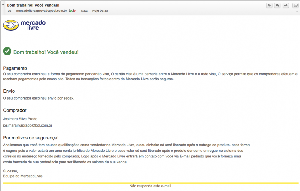Click the green "Bom trabalho! Você vendeu!" heading
This screenshot has height=191, width=300.
[46, 52]
